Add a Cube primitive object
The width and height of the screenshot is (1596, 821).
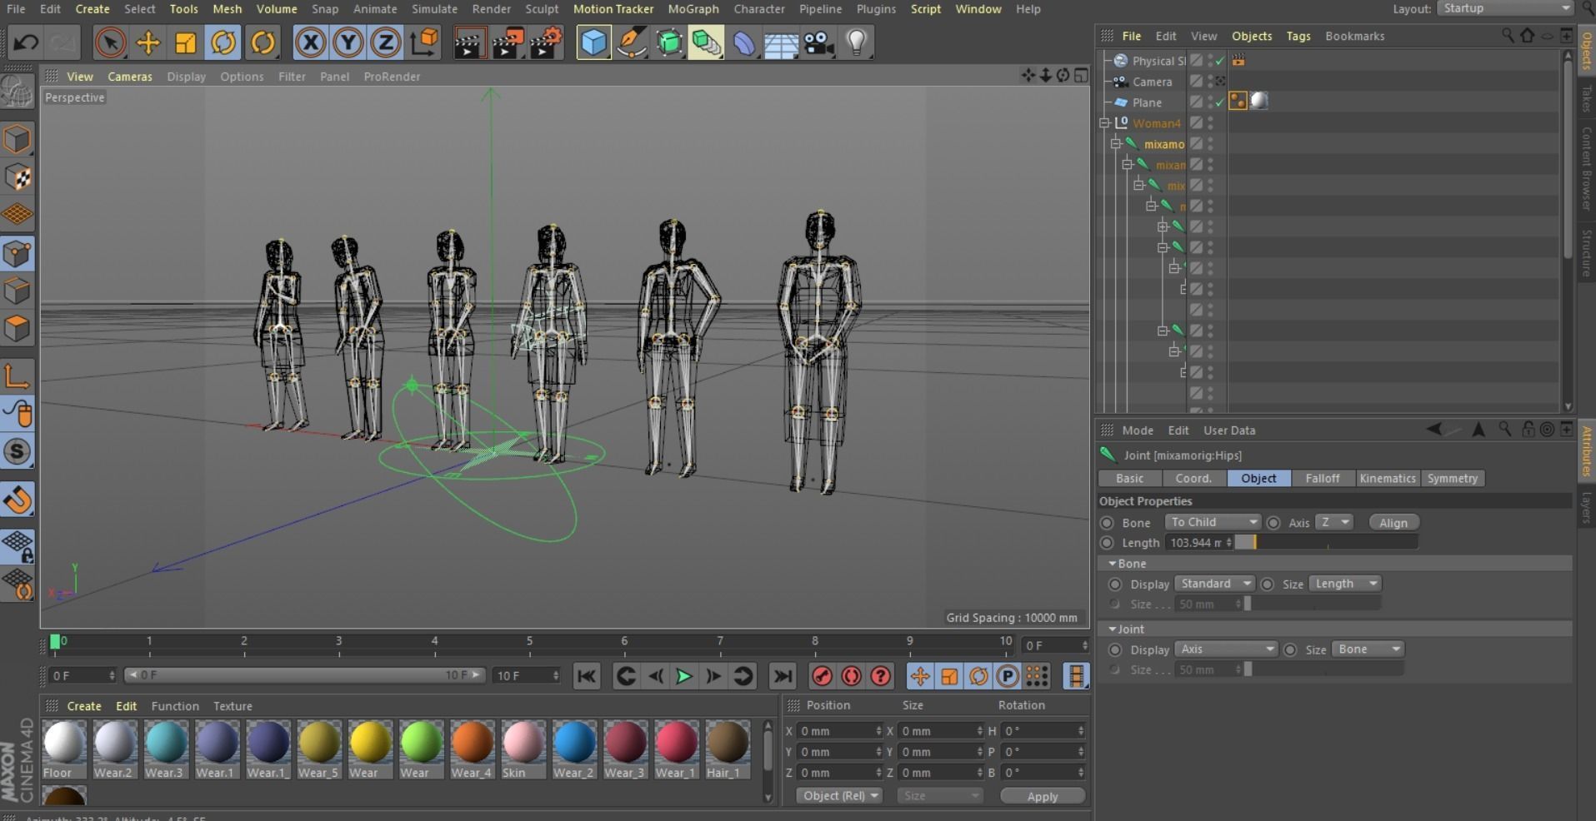(593, 42)
